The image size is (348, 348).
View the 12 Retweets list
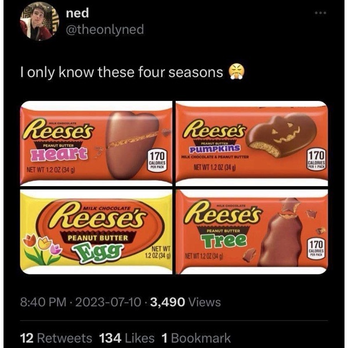56,338
